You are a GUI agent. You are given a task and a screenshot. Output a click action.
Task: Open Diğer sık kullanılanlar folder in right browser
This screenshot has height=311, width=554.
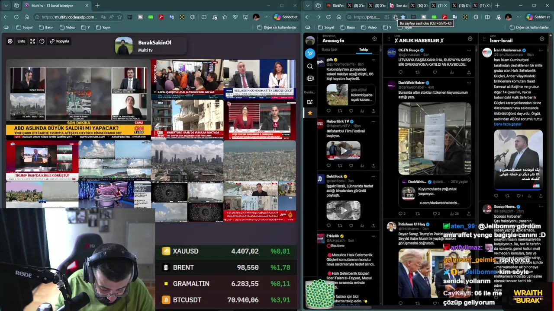[528, 27]
